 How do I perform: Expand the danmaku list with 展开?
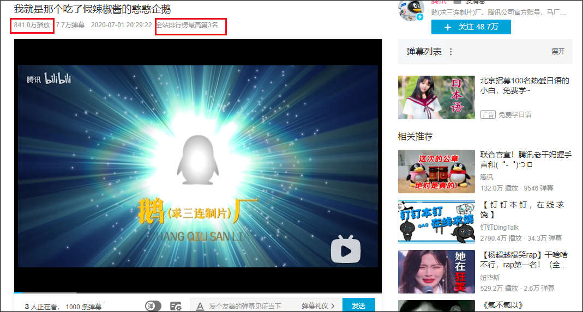tap(558, 52)
